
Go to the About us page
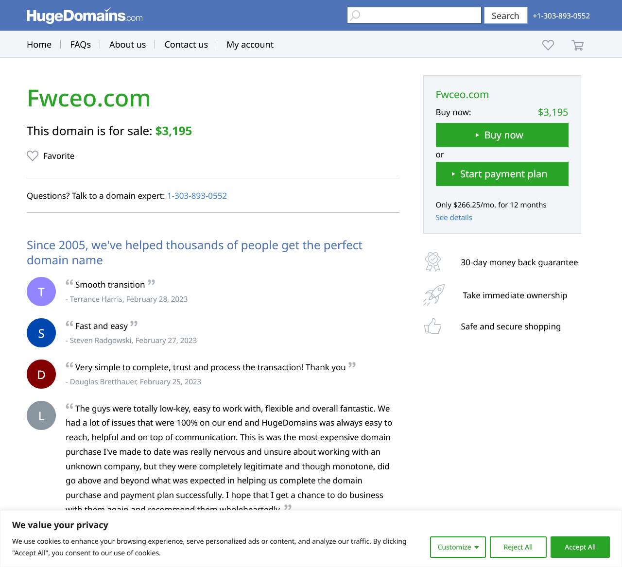coord(127,45)
